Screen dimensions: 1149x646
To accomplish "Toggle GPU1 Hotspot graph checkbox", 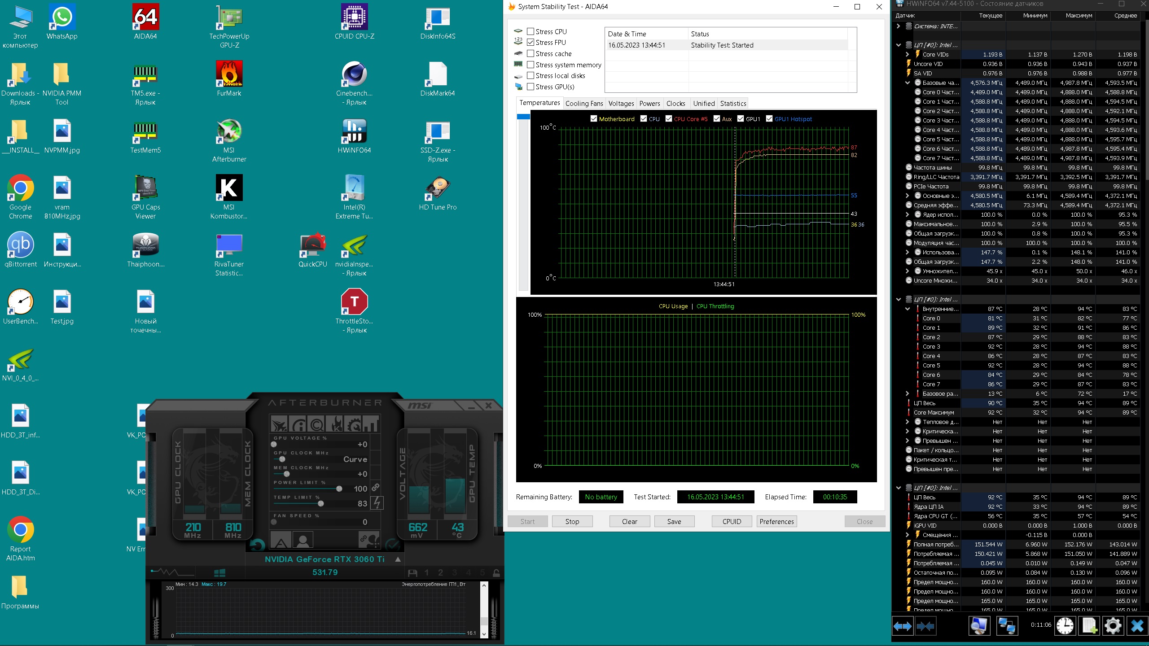I will 769,119.
